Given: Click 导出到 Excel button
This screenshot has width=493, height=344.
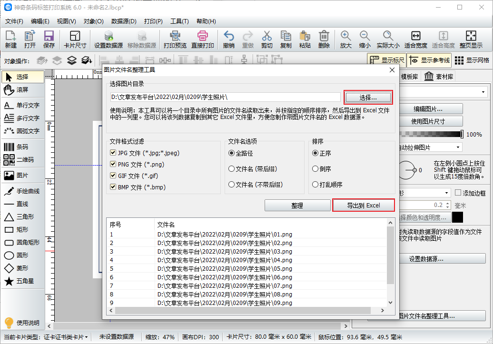Looking at the screenshot, I should [x=364, y=206].
